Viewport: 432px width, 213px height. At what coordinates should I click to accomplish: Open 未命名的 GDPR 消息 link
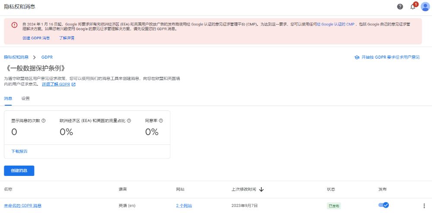point(22,206)
